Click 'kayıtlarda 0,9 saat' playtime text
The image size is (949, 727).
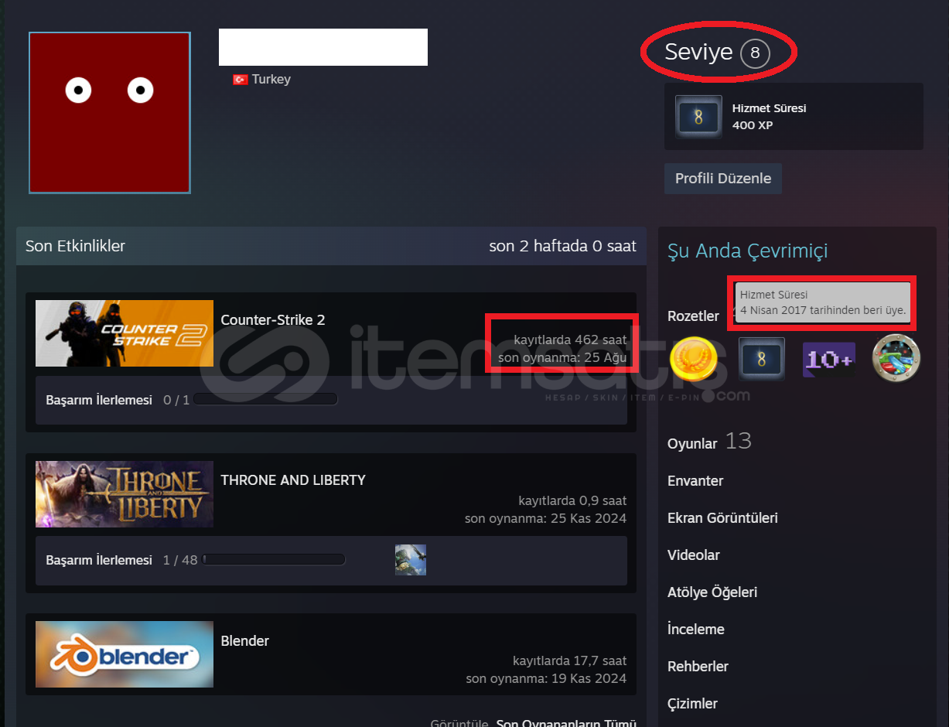point(572,500)
